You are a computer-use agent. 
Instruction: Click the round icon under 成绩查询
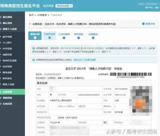[93, 38]
